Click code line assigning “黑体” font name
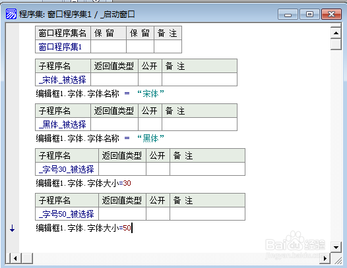 (100, 138)
